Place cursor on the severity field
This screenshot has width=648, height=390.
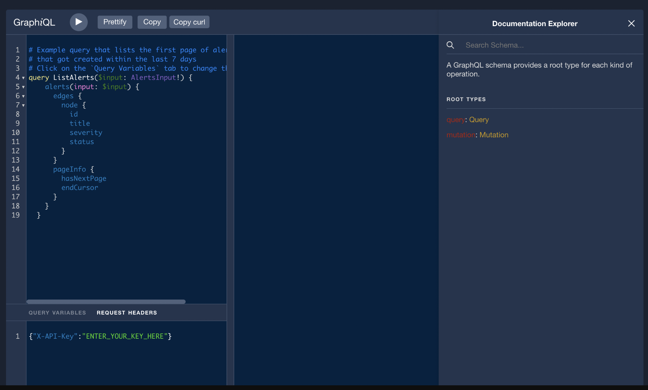[x=86, y=132]
